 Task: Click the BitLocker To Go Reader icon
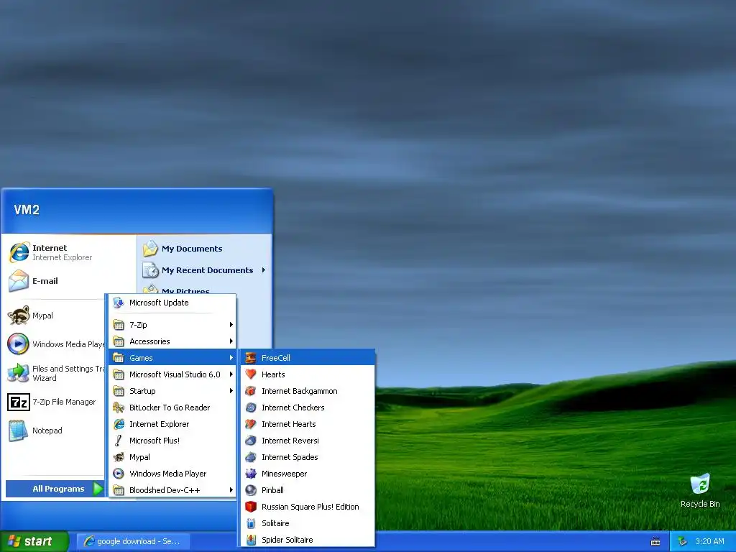tap(119, 408)
